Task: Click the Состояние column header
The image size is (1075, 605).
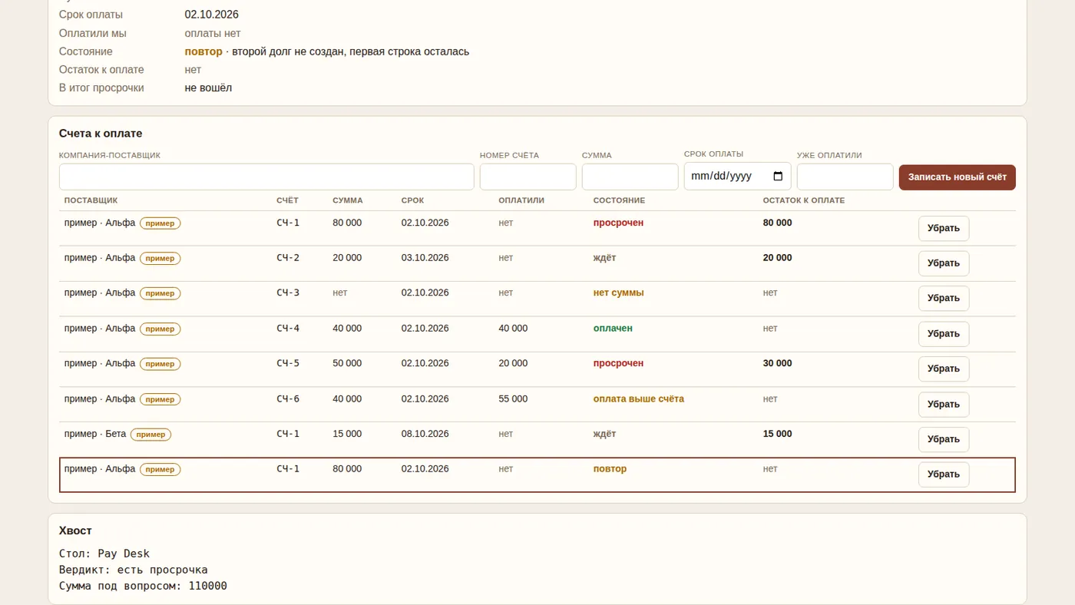Action: [619, 200]
